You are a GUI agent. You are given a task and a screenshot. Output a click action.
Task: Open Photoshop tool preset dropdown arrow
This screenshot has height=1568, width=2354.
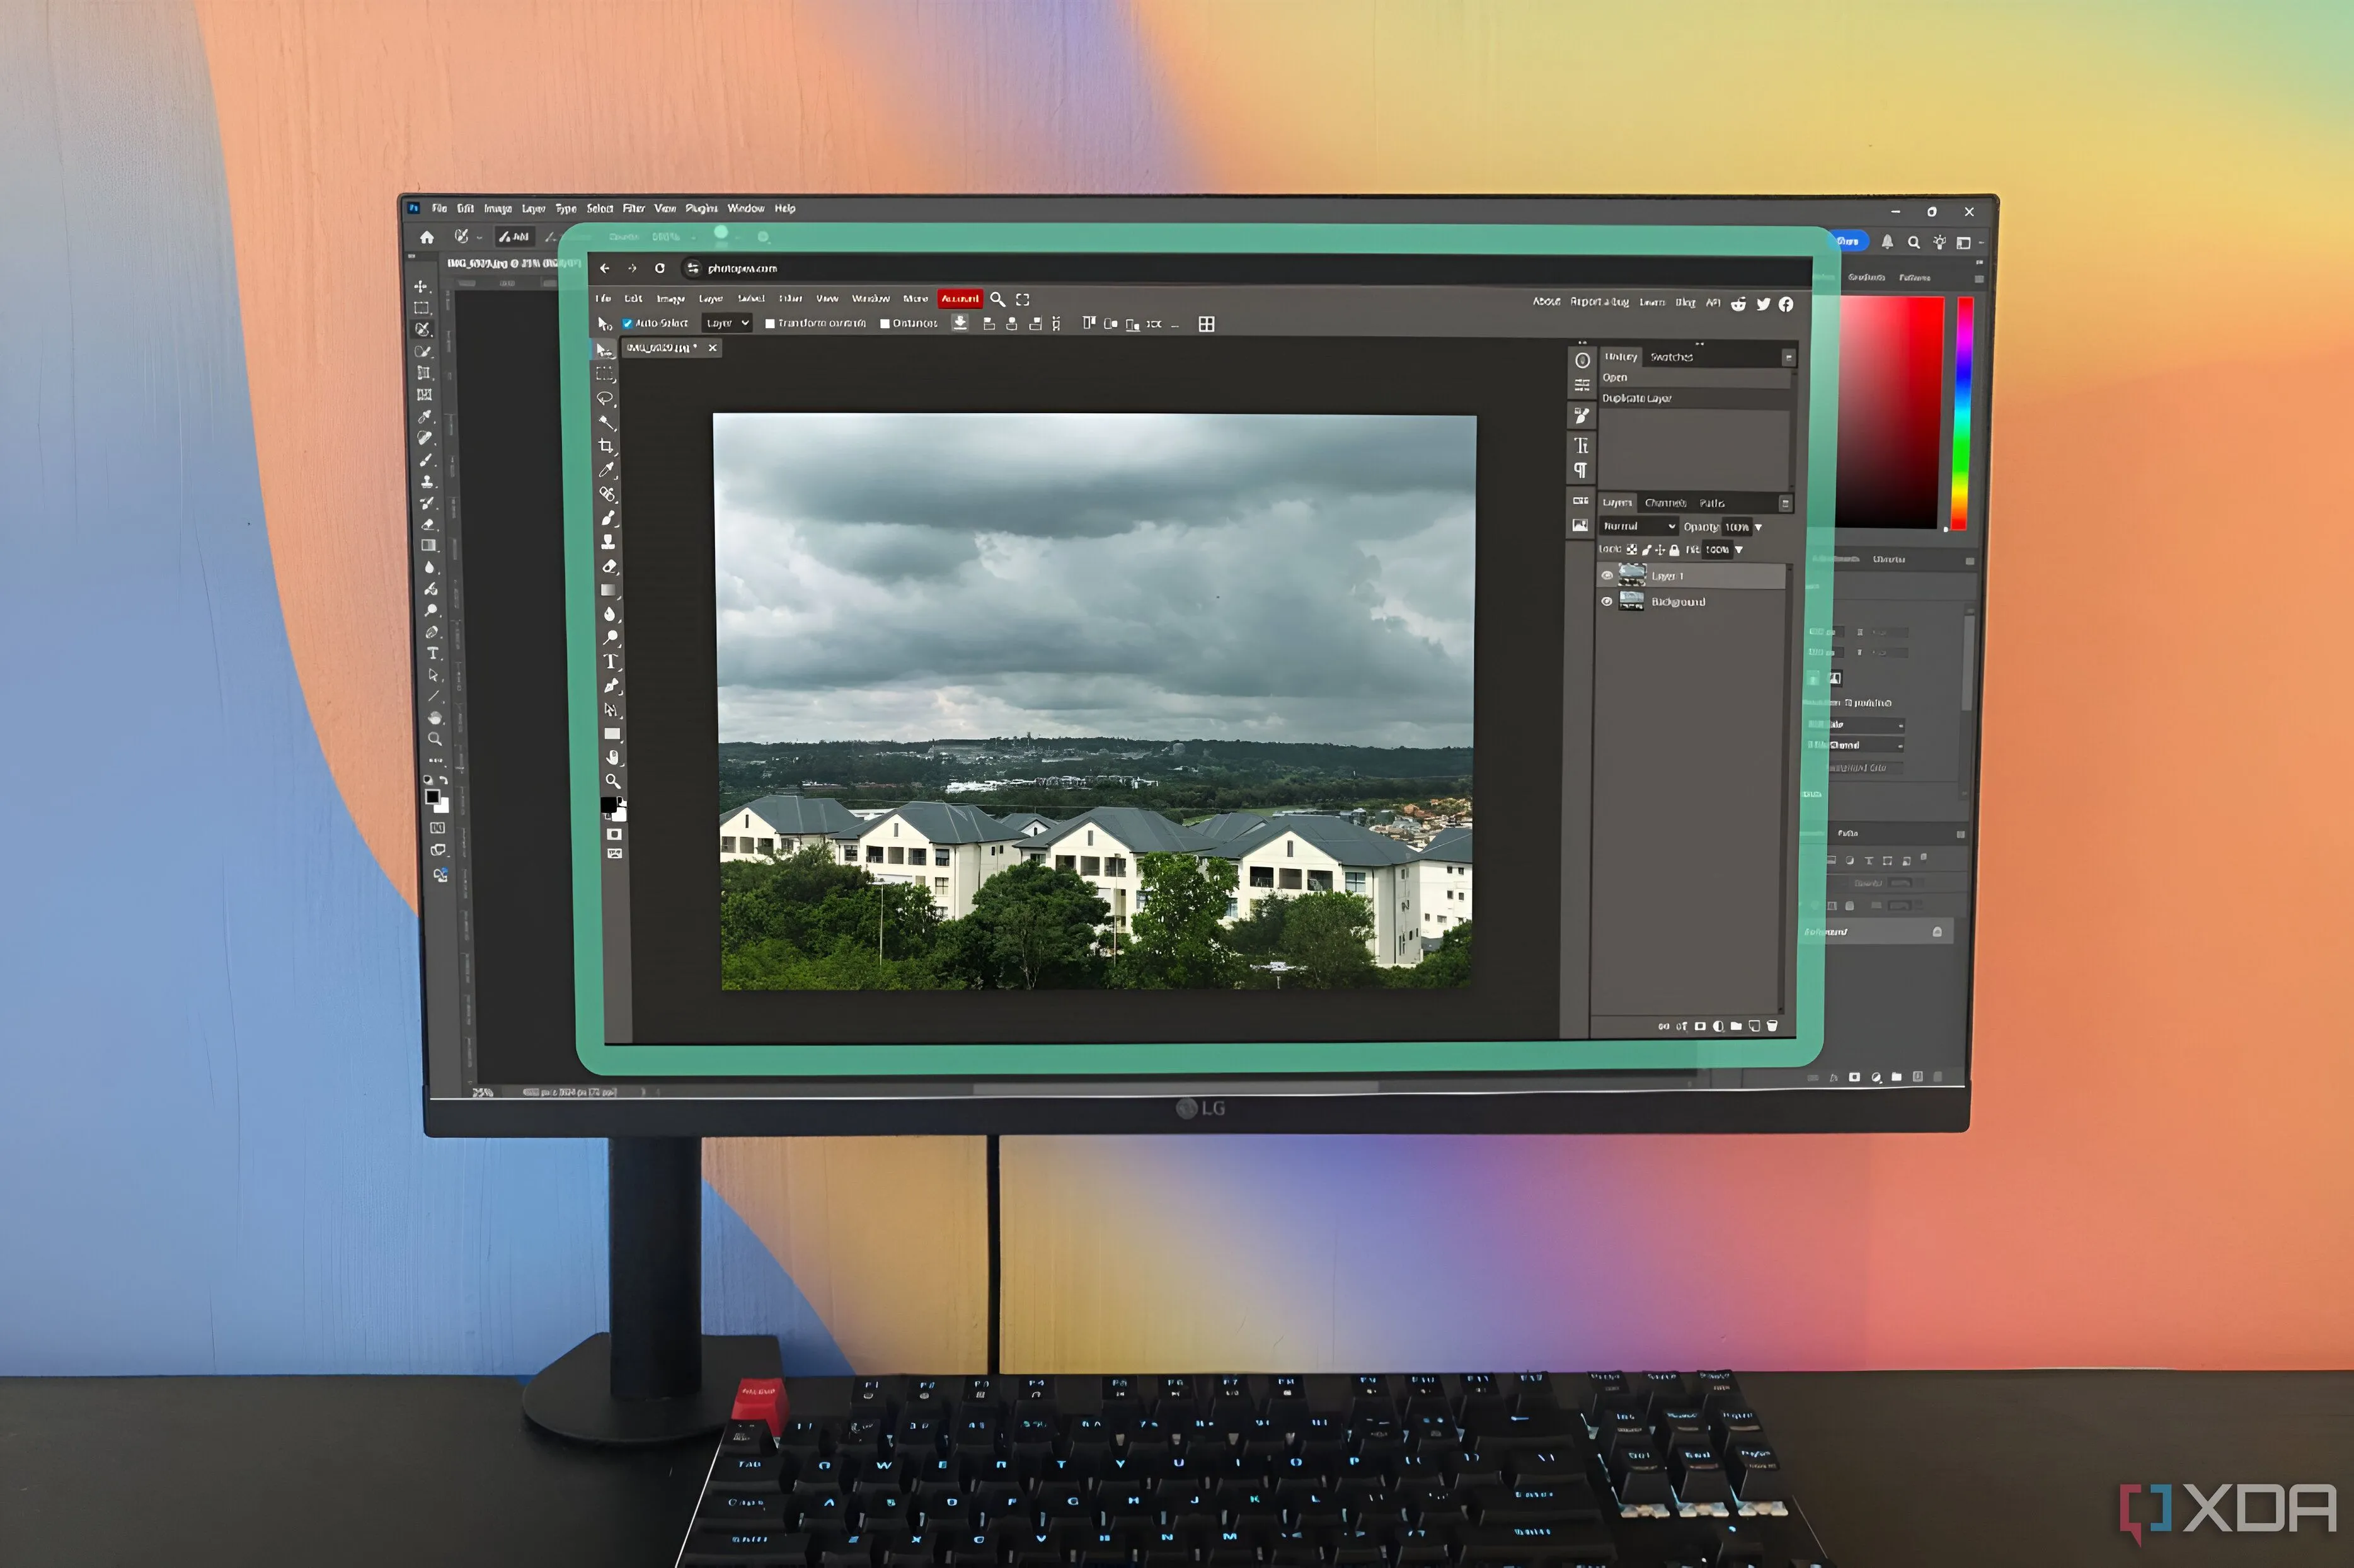click(x=479, y=238)
